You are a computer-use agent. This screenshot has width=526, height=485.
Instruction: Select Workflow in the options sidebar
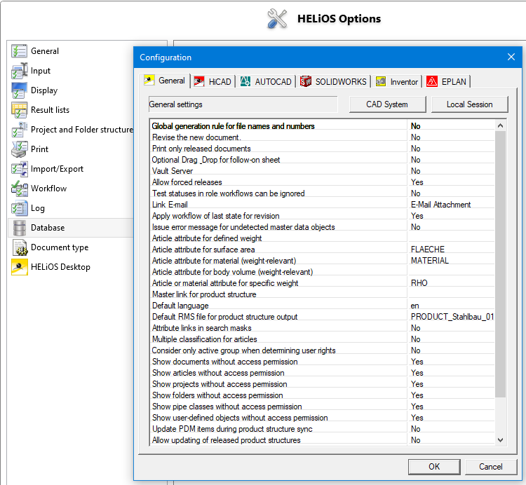[x=48, y=189]
